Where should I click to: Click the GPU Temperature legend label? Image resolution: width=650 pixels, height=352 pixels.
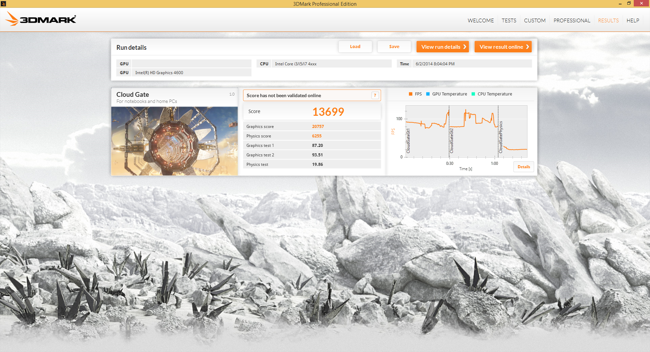point(450,94)
